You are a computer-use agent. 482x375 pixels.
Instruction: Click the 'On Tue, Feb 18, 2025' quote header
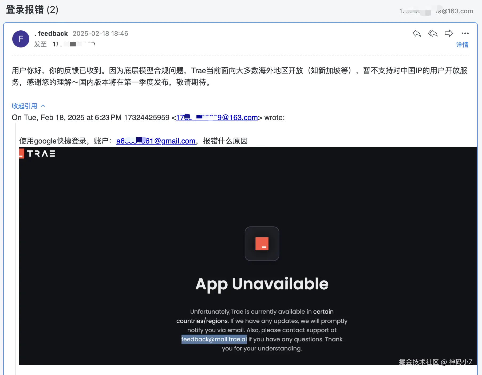click(148, 118)
